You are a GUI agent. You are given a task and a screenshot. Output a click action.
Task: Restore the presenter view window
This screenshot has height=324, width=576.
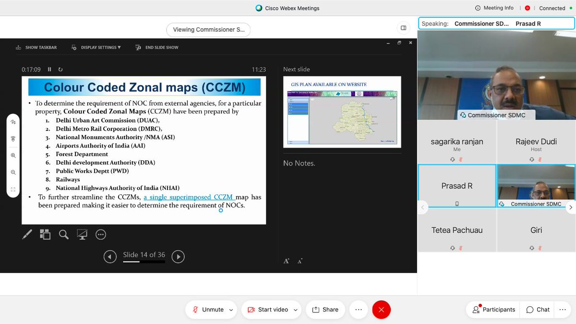399,43
